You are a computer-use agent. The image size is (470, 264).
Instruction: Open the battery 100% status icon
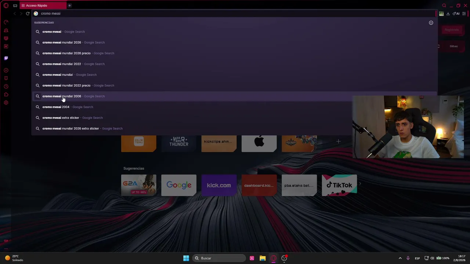coord(443,258)
